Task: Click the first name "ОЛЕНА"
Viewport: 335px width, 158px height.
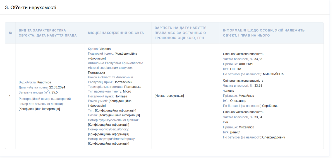Action: 236,69
